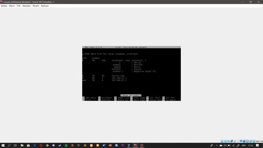Restore down the VirtualBox window
This screenshot has height=148, width=263.
(x=250, y=2)
